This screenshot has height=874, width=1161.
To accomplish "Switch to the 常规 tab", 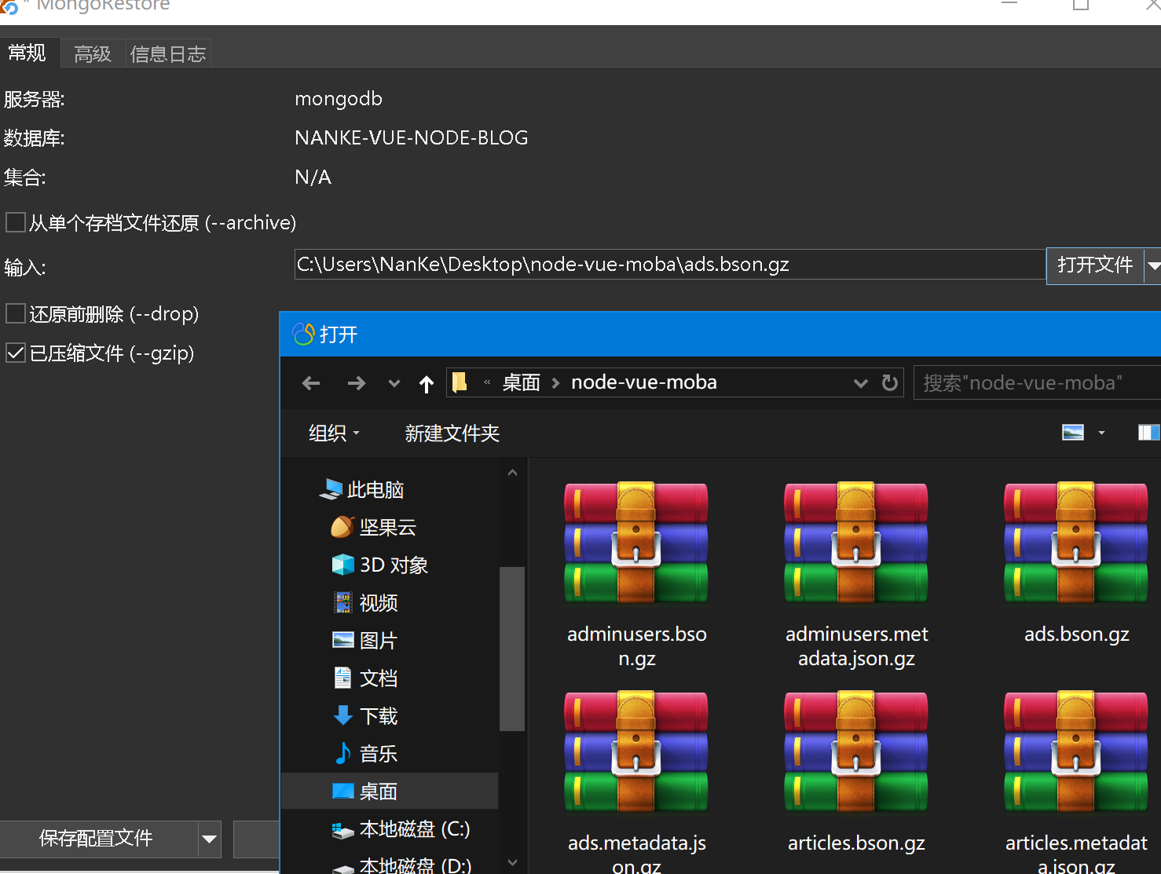I will (x=28, y=53).
